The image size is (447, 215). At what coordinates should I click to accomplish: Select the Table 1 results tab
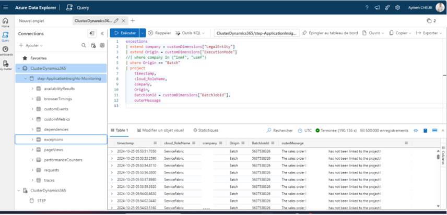click(x=119, y=130)
